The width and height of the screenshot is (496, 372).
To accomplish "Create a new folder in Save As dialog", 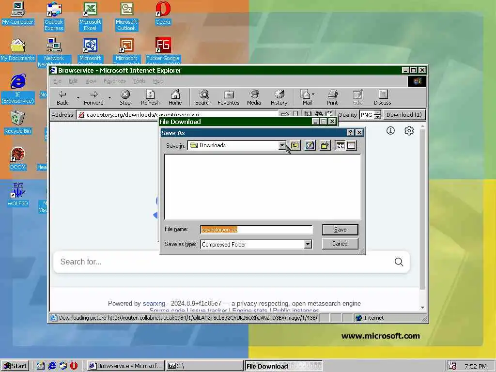I will coord(325,145).
